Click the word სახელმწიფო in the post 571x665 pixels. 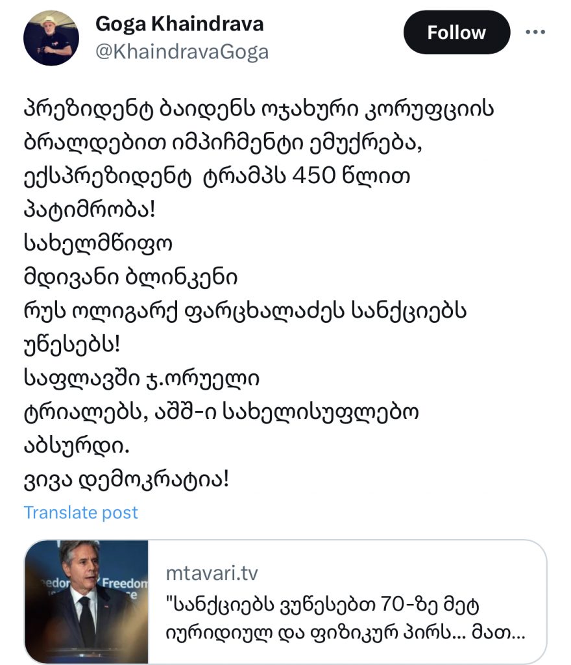click(98, 244)
